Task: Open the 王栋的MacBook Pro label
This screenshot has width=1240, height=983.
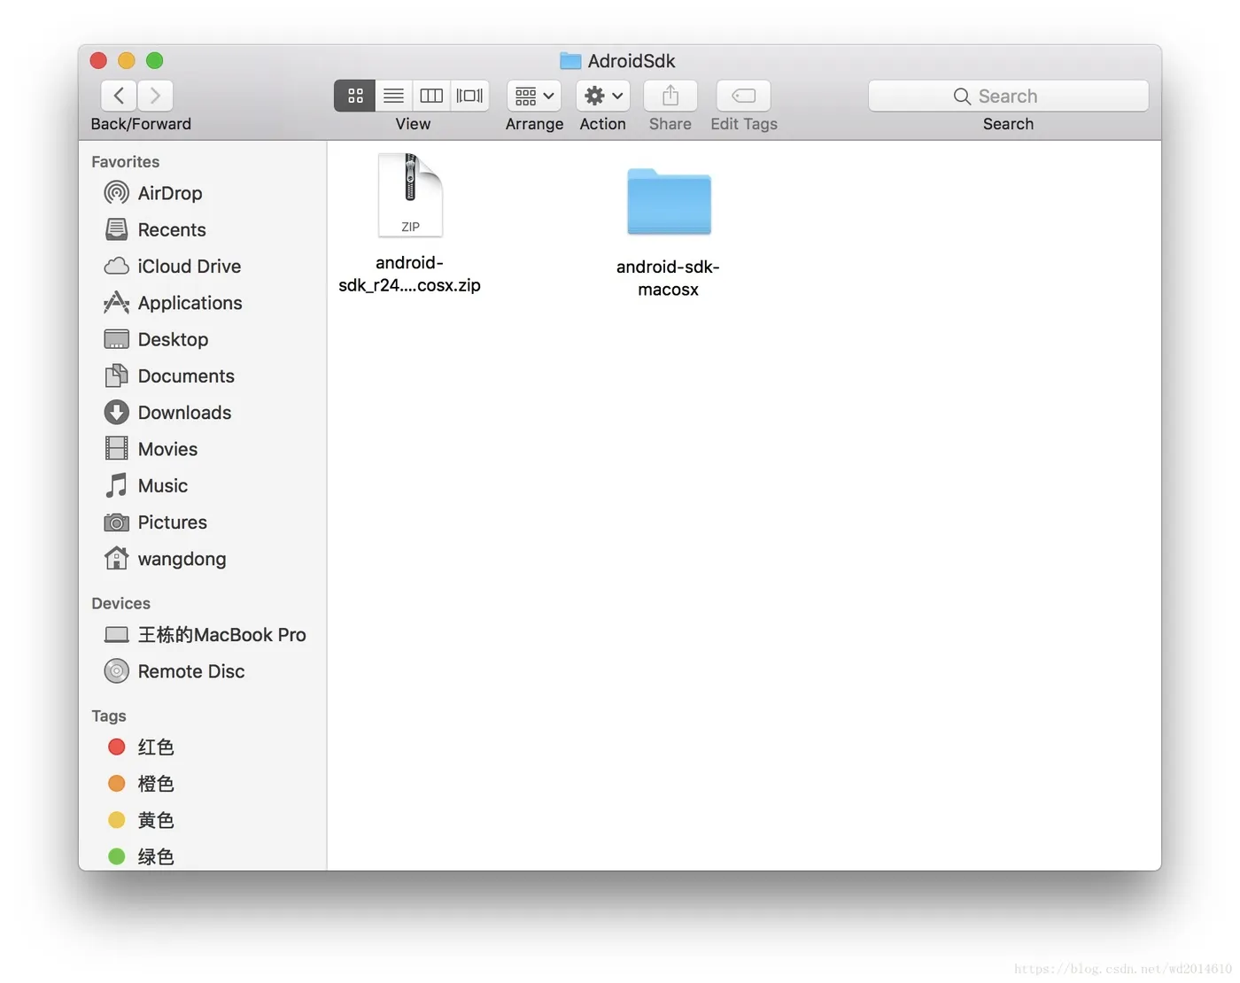Action: [x=222, y=635]
